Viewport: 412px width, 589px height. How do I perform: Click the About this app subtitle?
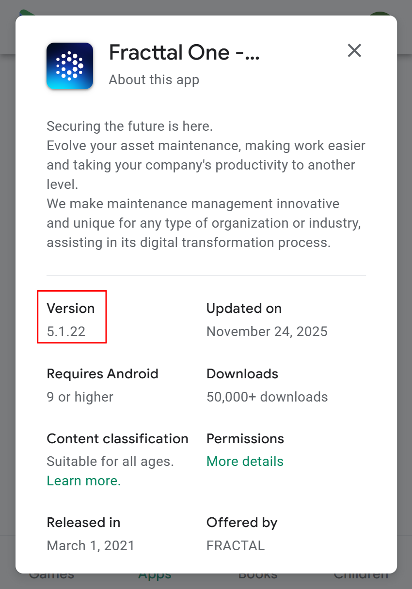tap(154, 79)
